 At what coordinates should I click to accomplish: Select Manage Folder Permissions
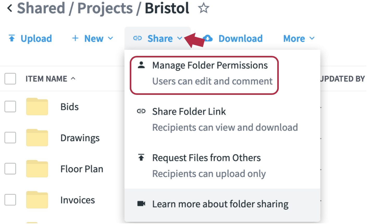coord(210,65)
